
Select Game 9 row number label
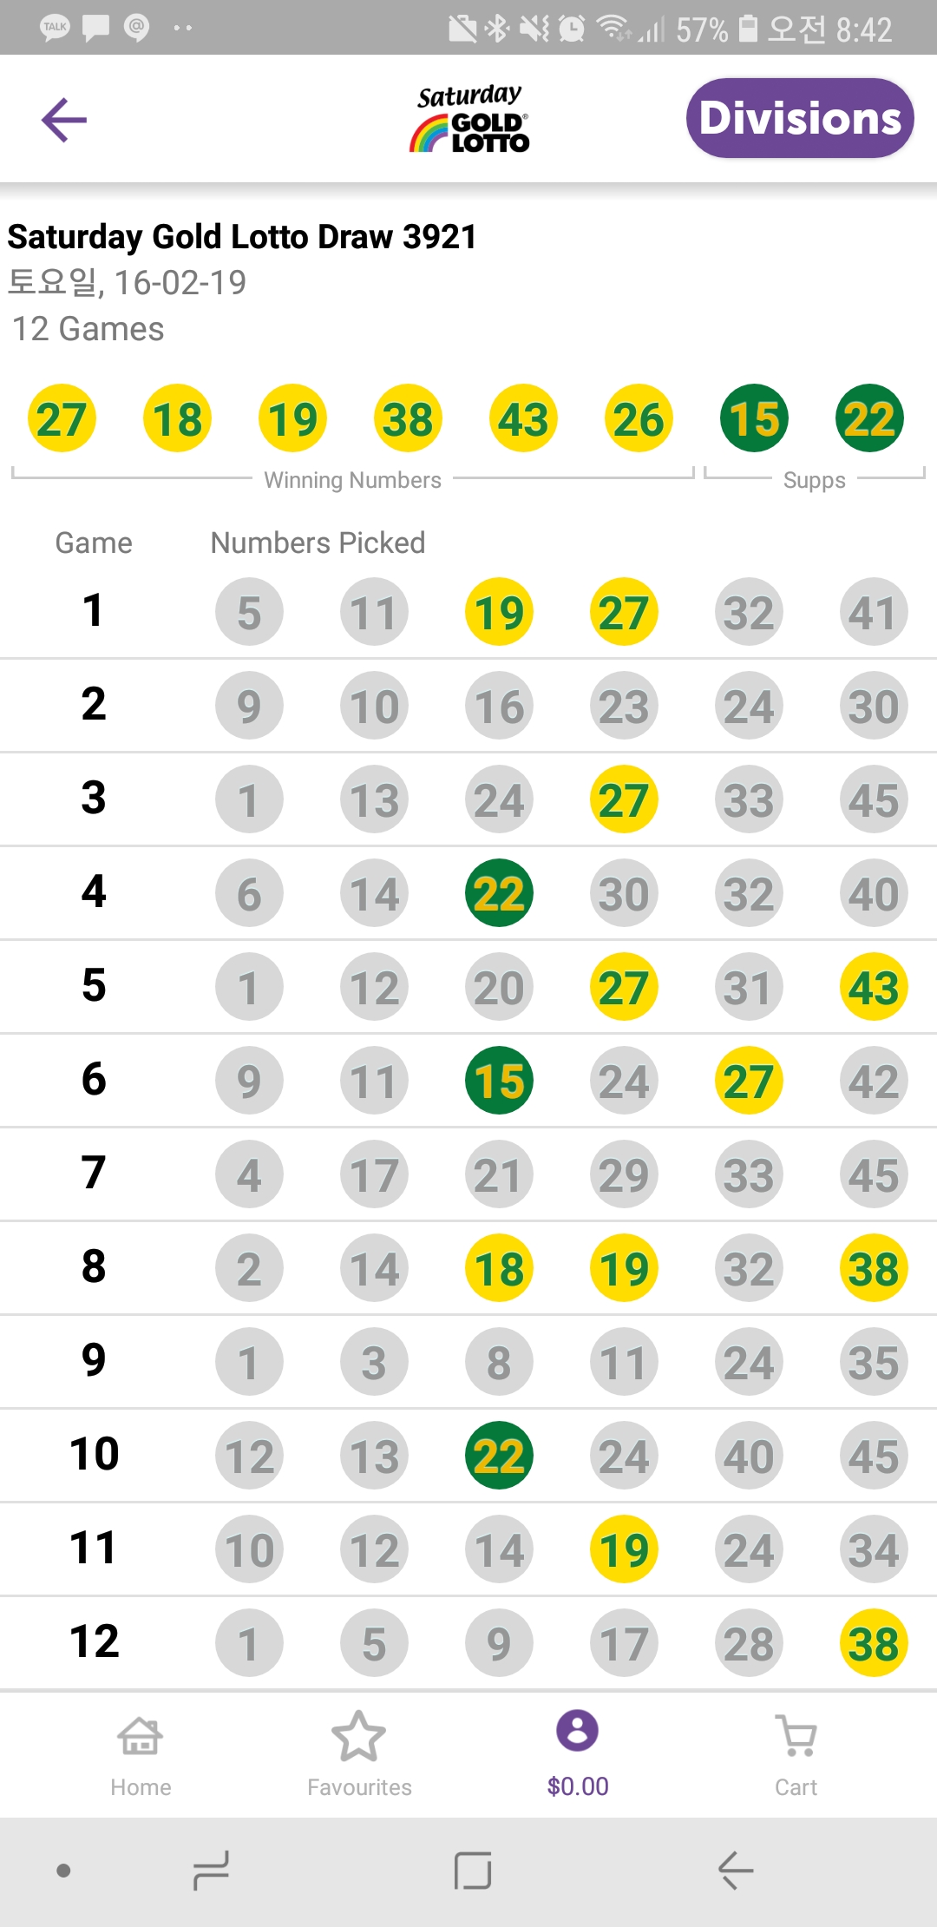[94, 1360]
